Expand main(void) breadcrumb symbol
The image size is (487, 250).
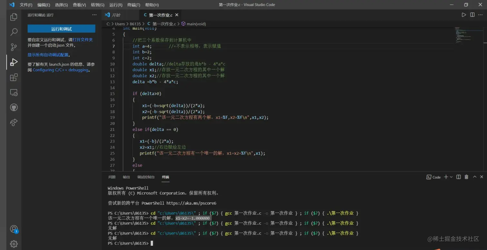[x=196, y=24]
